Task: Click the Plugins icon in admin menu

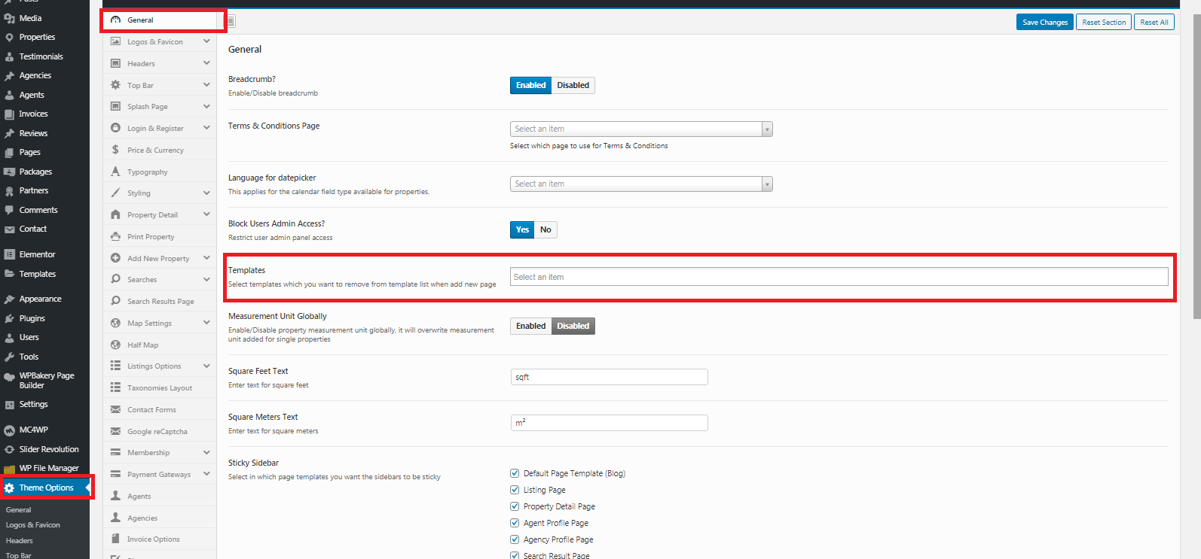Action: [x=9, y=318]
